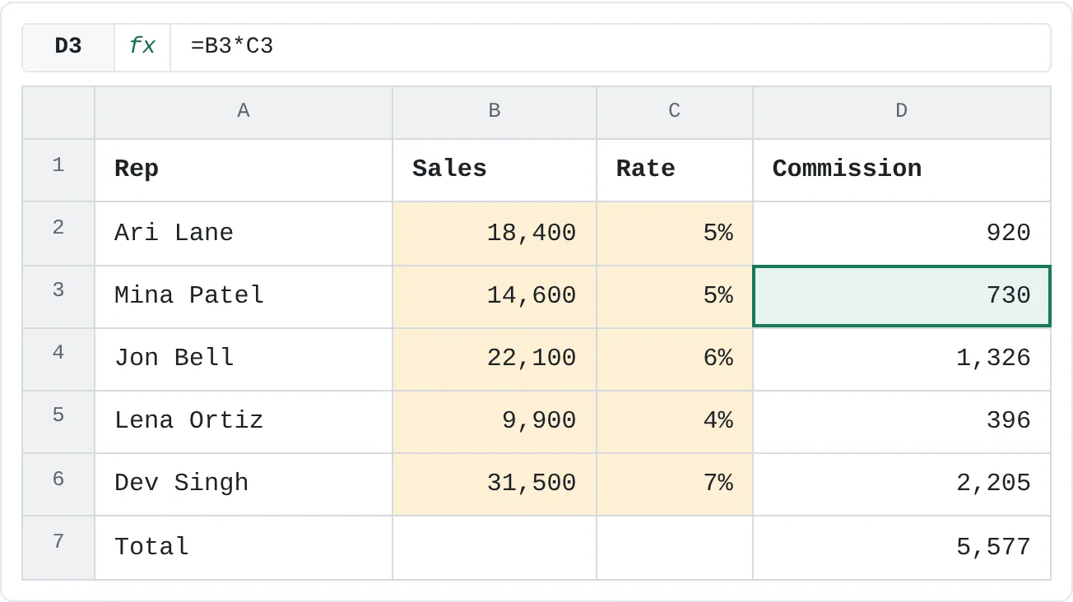Image resolution: width=1073 pixels, height=602 pixels.
Task: Click the formula bar containing =B3*C3
Action: 610,47
